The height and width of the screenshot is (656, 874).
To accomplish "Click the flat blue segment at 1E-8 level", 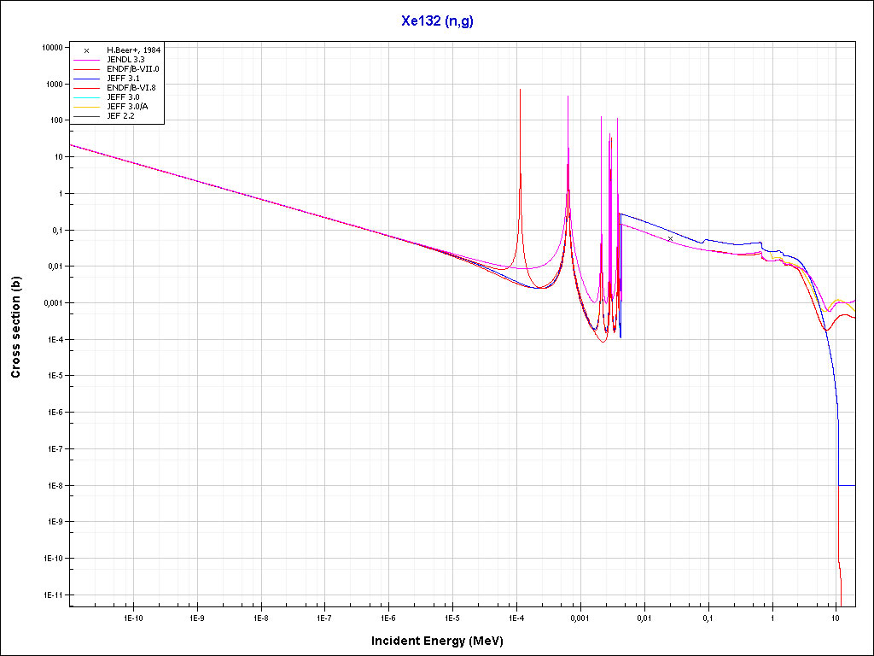I will click(847, 485).
